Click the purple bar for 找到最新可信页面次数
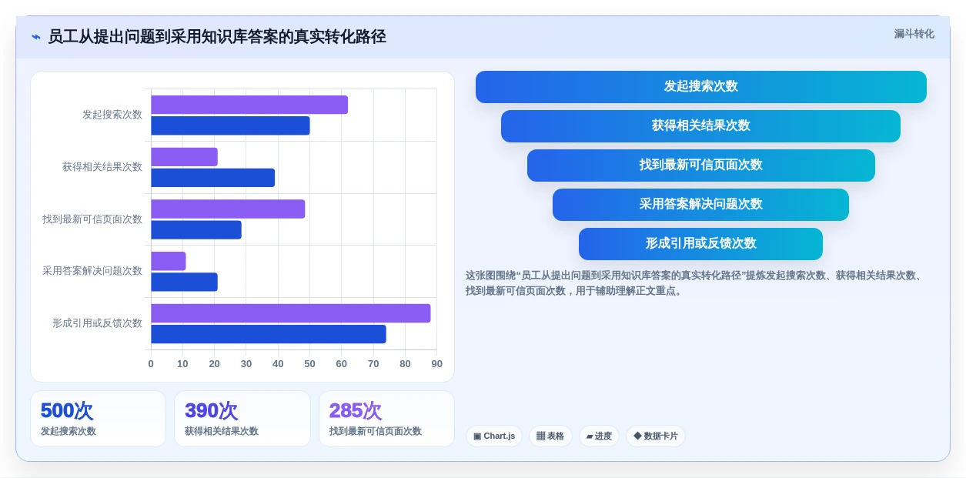This screenshot has height=478, width=966. click(x=228, y=209)
